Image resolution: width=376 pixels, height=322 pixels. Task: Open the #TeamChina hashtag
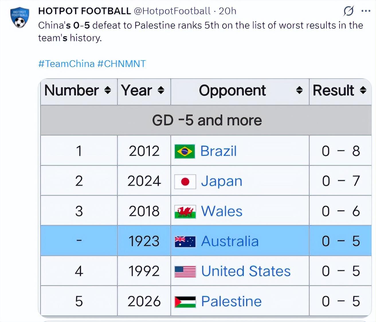(66, 63)
